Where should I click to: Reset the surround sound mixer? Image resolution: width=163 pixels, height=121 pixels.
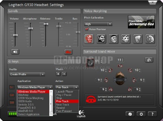click(x=149, y=60)
